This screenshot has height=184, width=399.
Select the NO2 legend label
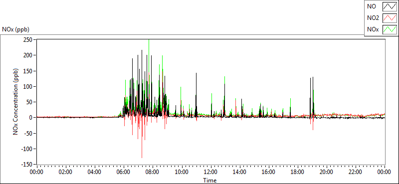click(373, 18)
